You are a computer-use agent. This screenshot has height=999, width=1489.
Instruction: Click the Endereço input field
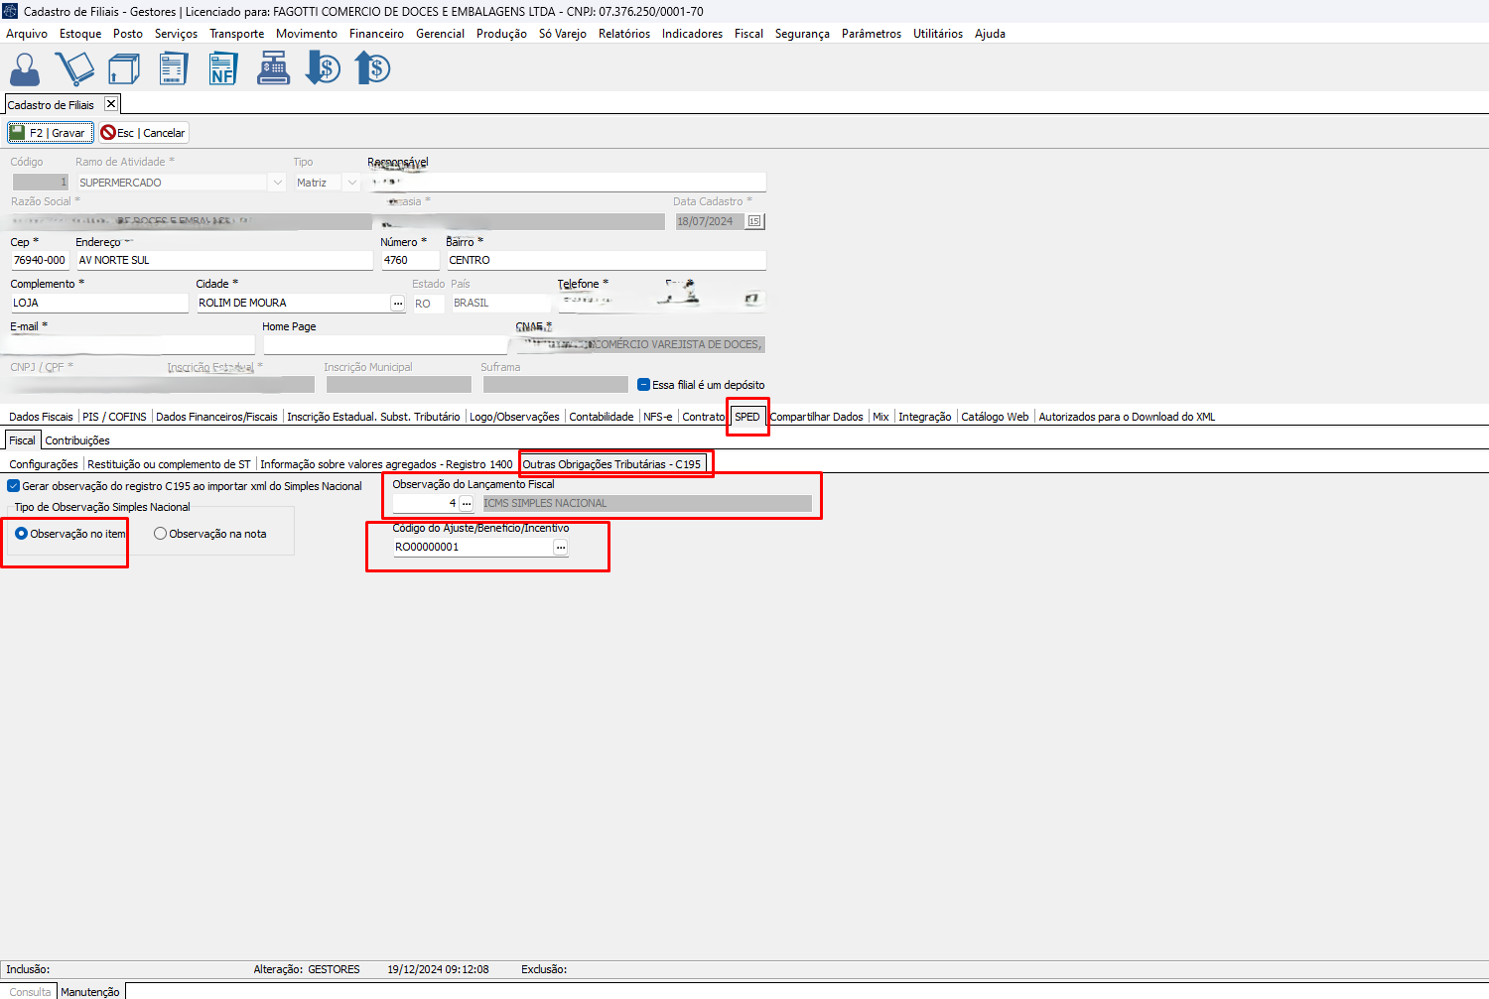pyautogui.click(x=223, y=260)
